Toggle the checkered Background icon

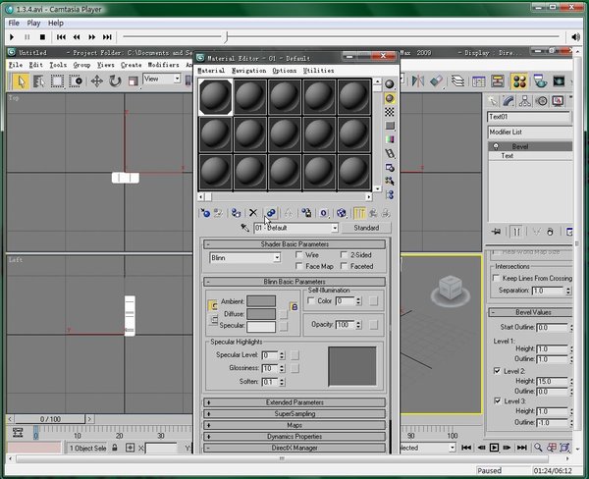pos(390,112)
